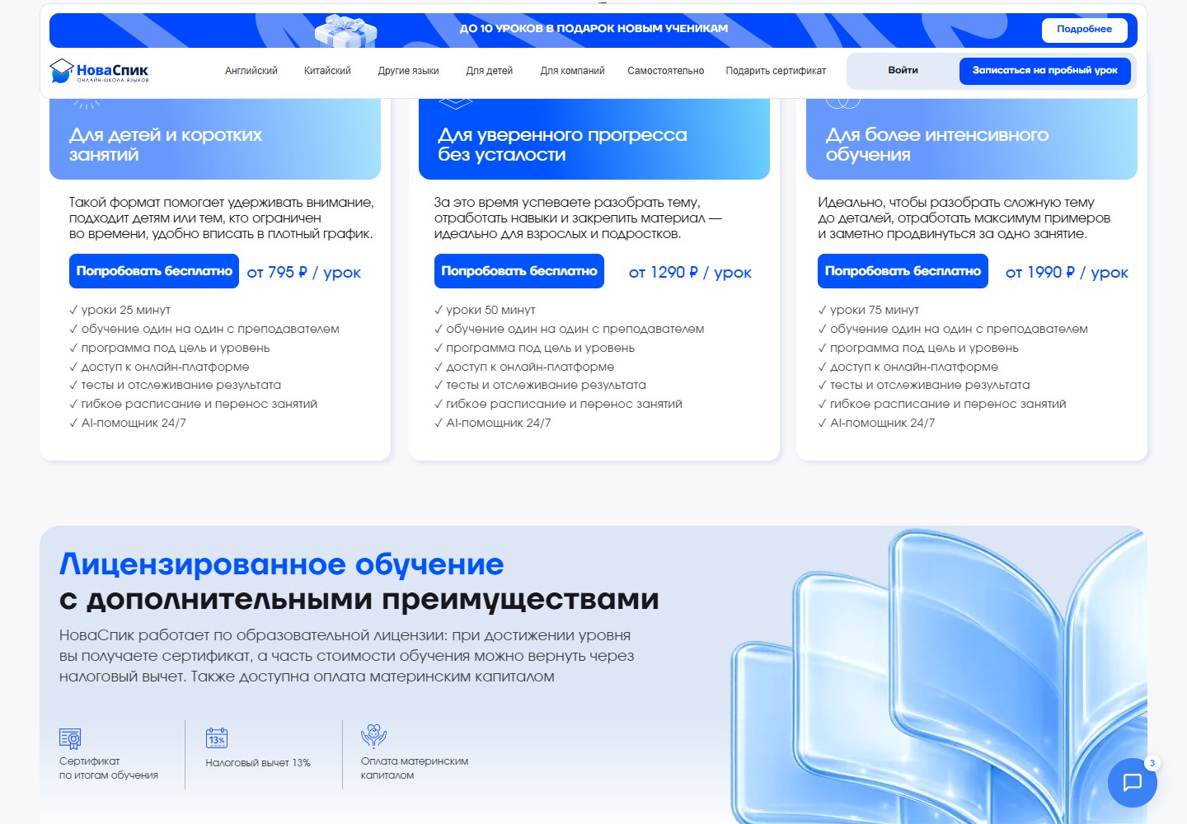The width and height of the screenshot is (1187, 824).
Task: Click the НоваСпик logo
Action: click(x=99, y=71)
